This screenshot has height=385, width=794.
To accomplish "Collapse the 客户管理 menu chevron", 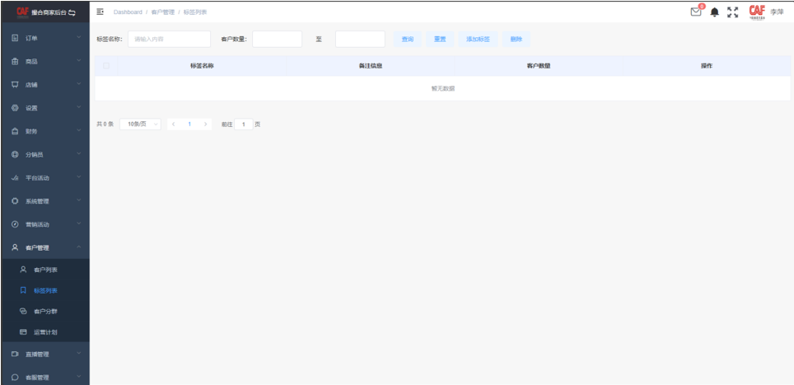I will [x=79, y=246].
